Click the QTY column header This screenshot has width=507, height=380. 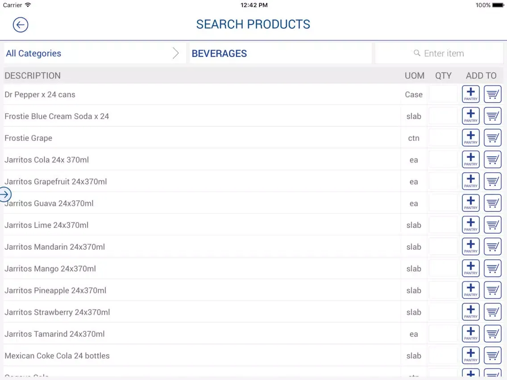[443, 76]
